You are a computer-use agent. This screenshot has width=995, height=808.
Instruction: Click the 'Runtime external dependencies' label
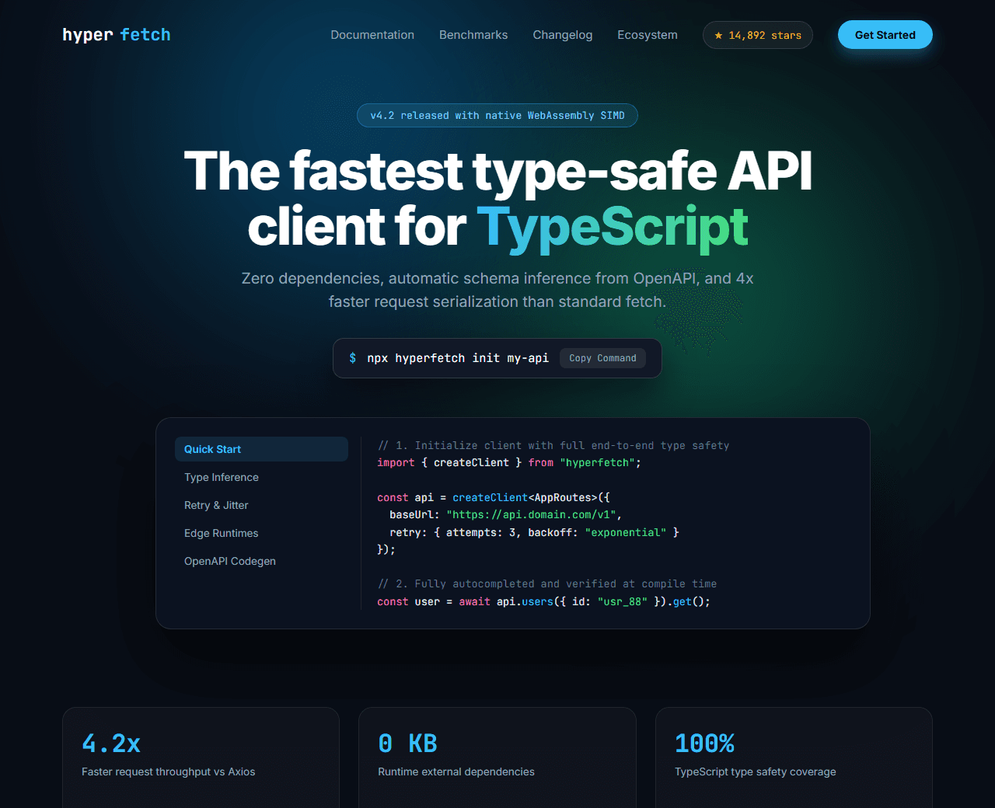pyautogui.click(x=456, y=771)
